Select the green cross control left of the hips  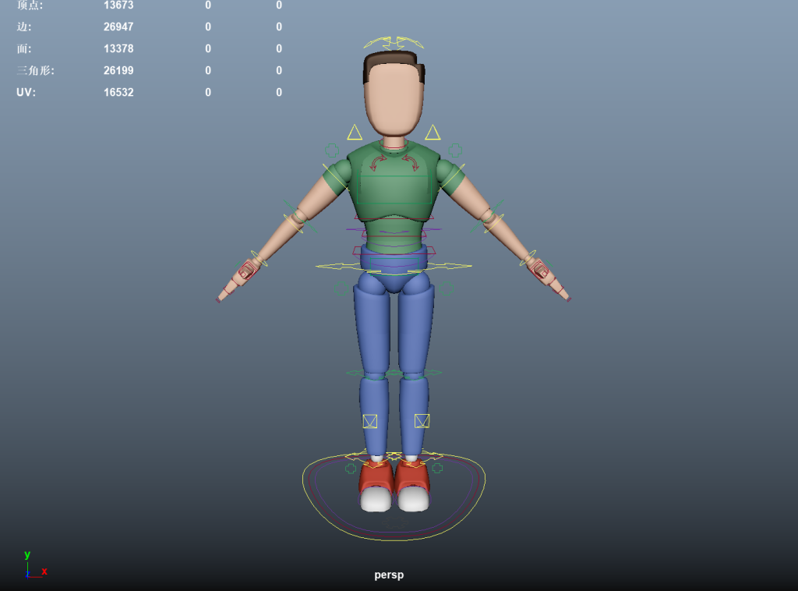click(x=342, y=289)
